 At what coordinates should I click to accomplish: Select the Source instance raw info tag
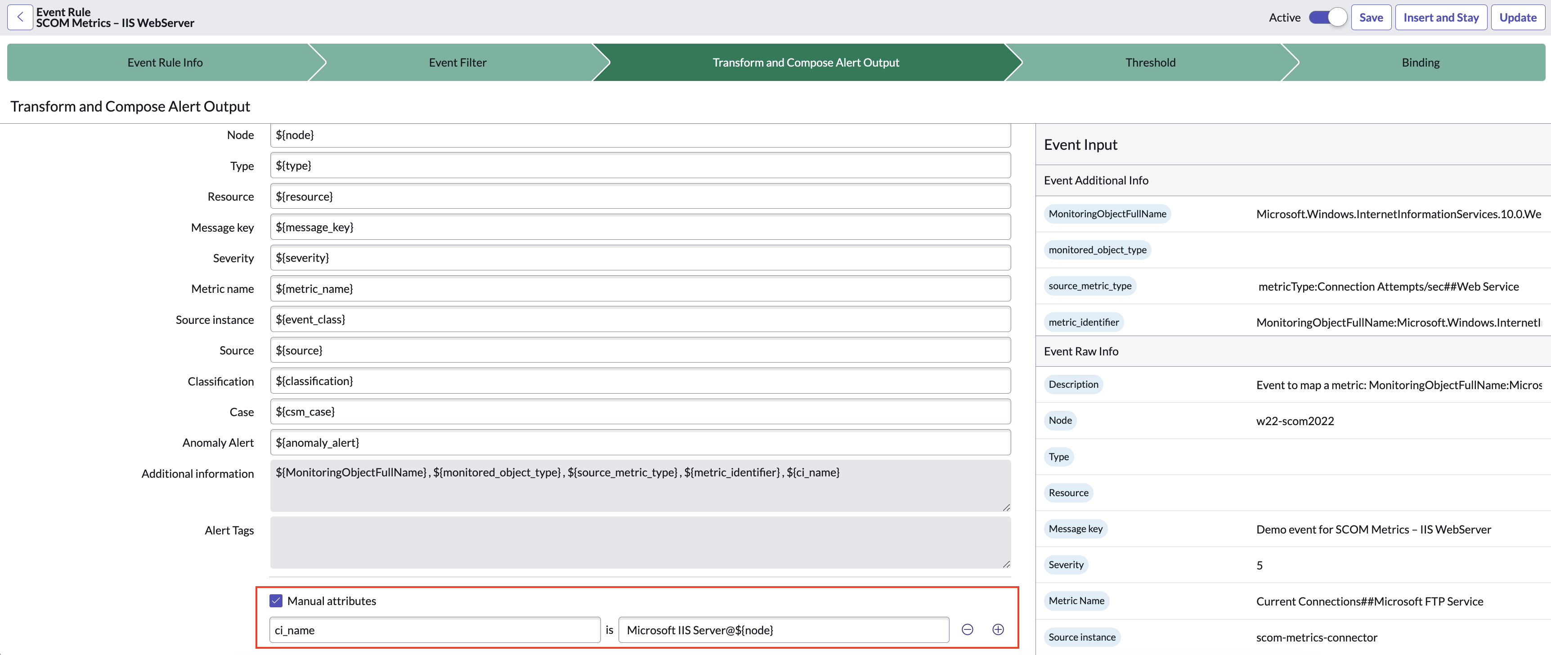pos(1082,637)
